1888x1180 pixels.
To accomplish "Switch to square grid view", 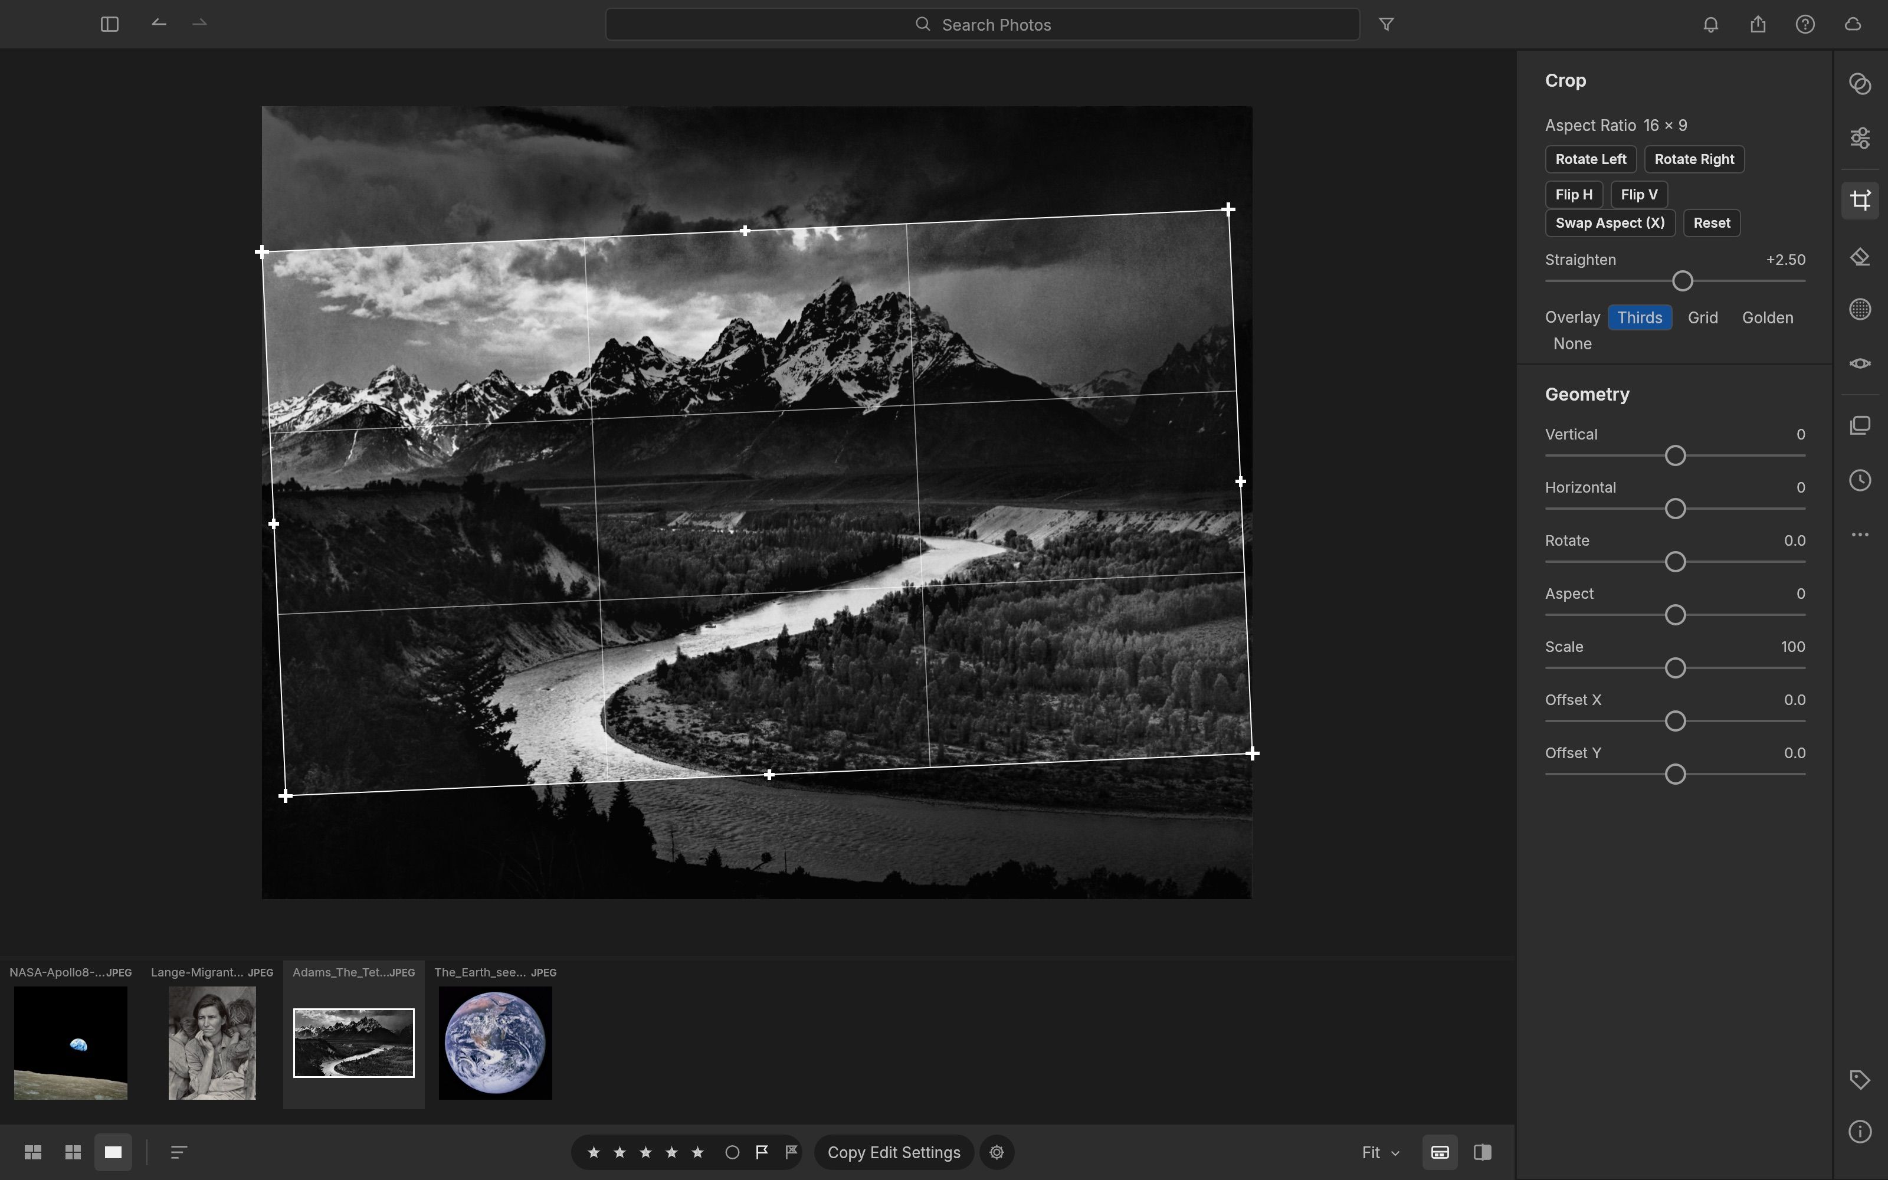I will pos(73,1153).
